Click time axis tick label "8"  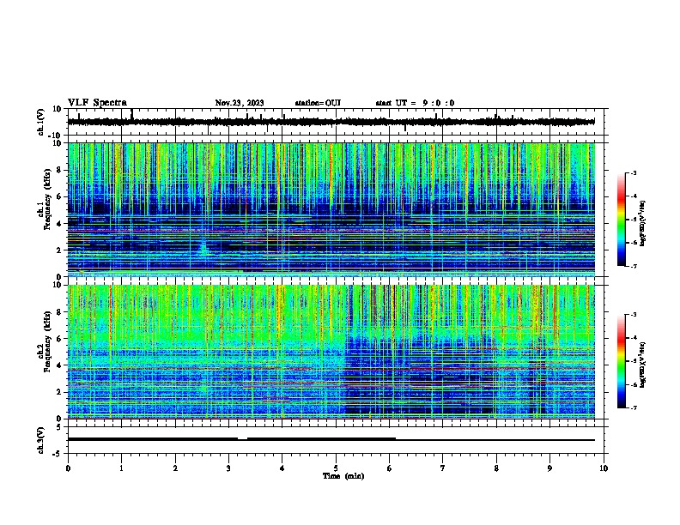(x=496, y=468)
